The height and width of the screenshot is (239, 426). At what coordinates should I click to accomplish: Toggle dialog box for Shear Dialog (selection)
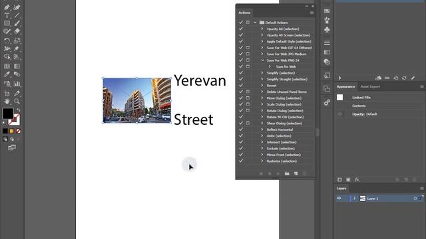point(248,123)
